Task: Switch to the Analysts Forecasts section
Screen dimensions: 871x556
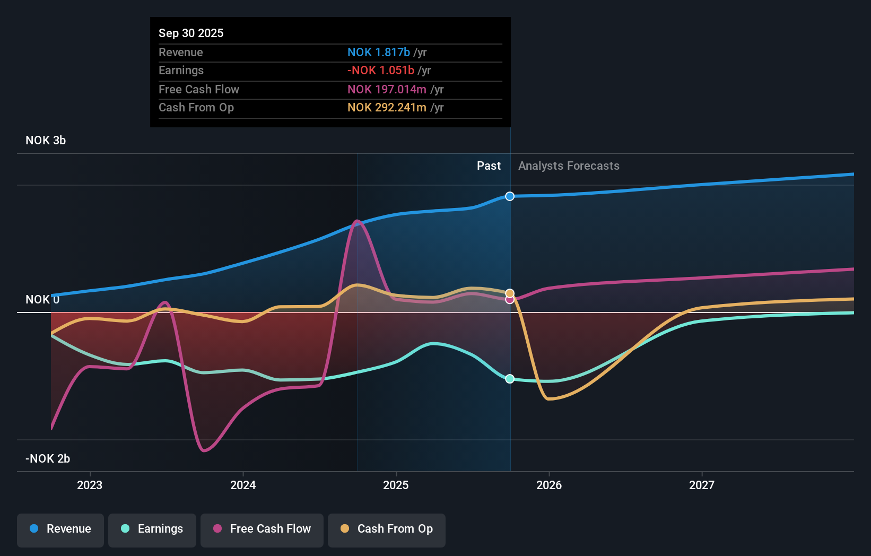Action: (568, 166)
